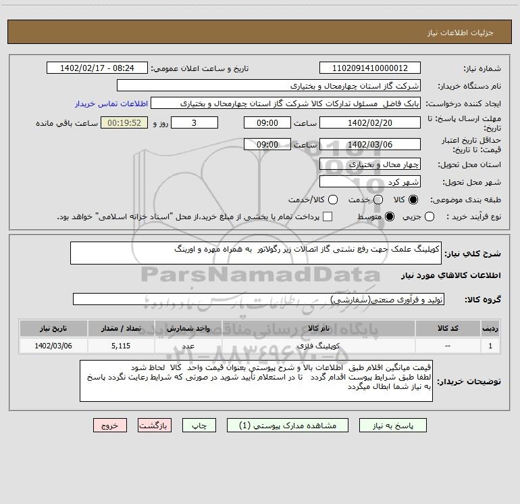Click the response deadline date 1402/02/20
The width and height of the screenshot is (520, 504).
[x=370, y=122]
